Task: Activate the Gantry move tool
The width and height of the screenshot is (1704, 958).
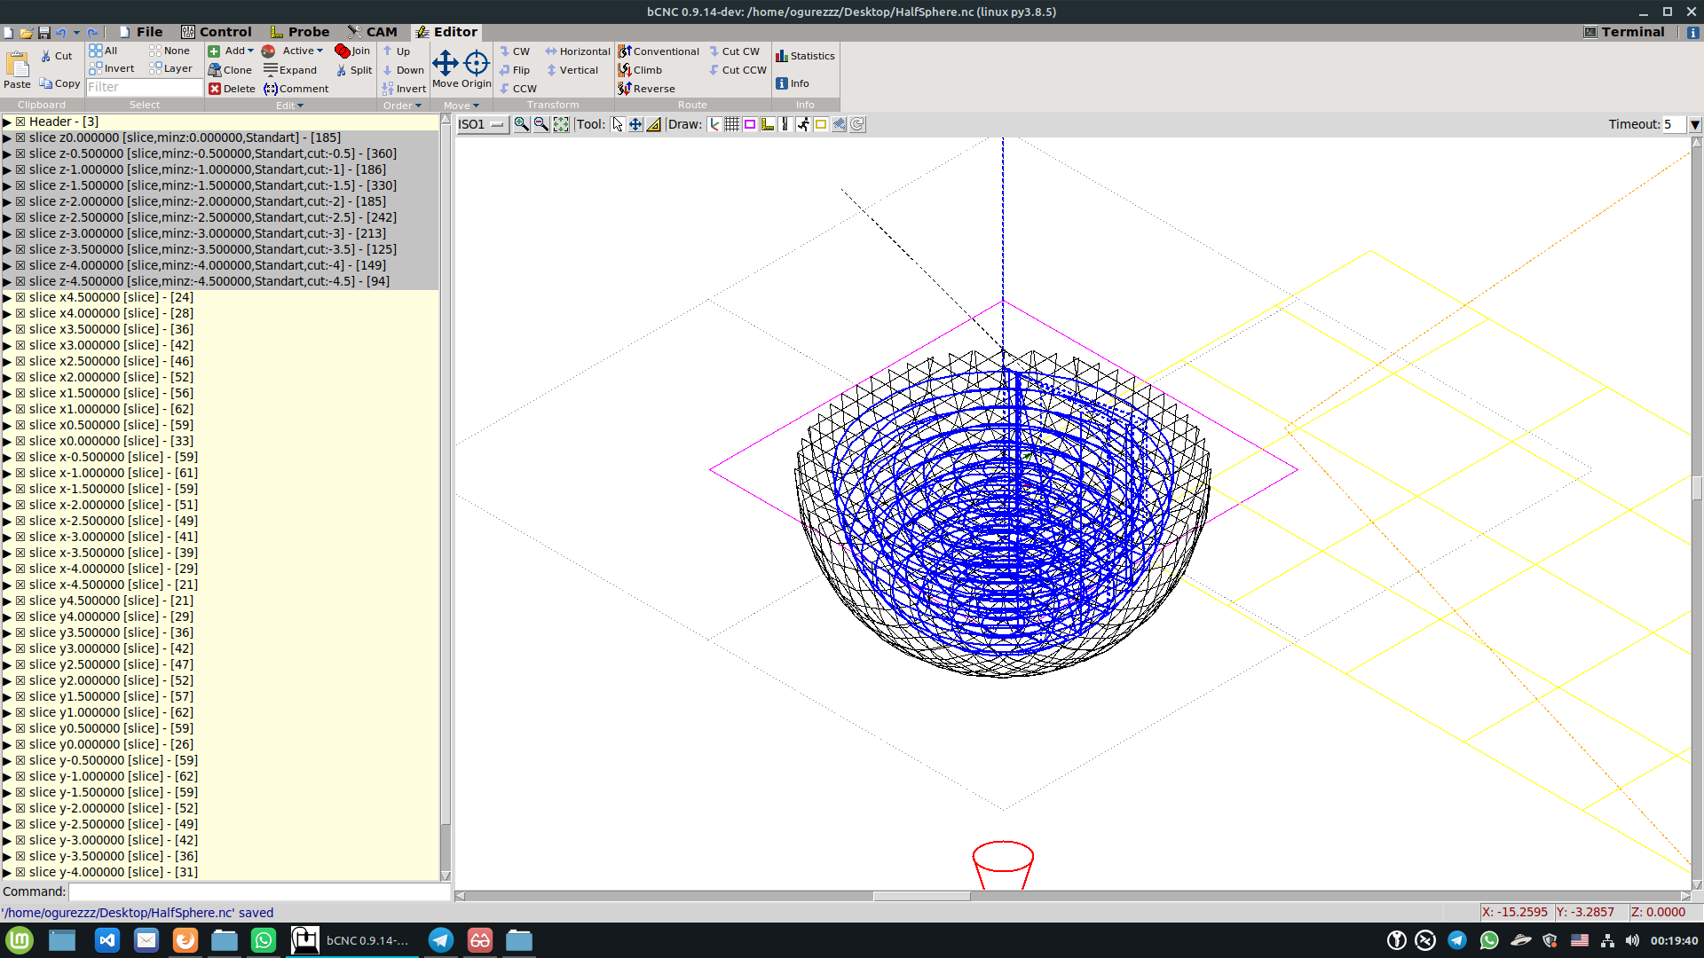Action: pyautogui.click(x=635, y=124)
